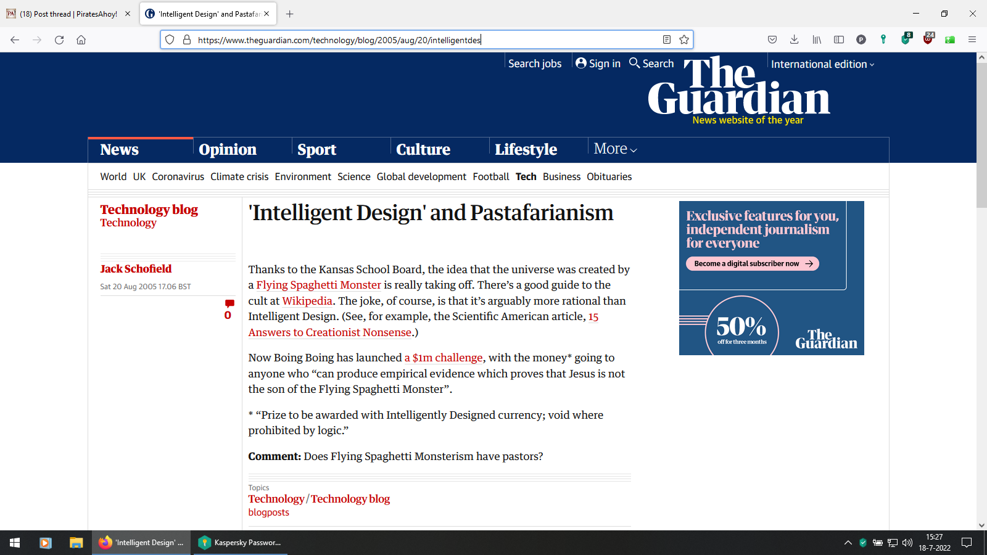Go back to the previous page
Image resolution: width=987 pixels, height=555 pixels.
[15, 40]
